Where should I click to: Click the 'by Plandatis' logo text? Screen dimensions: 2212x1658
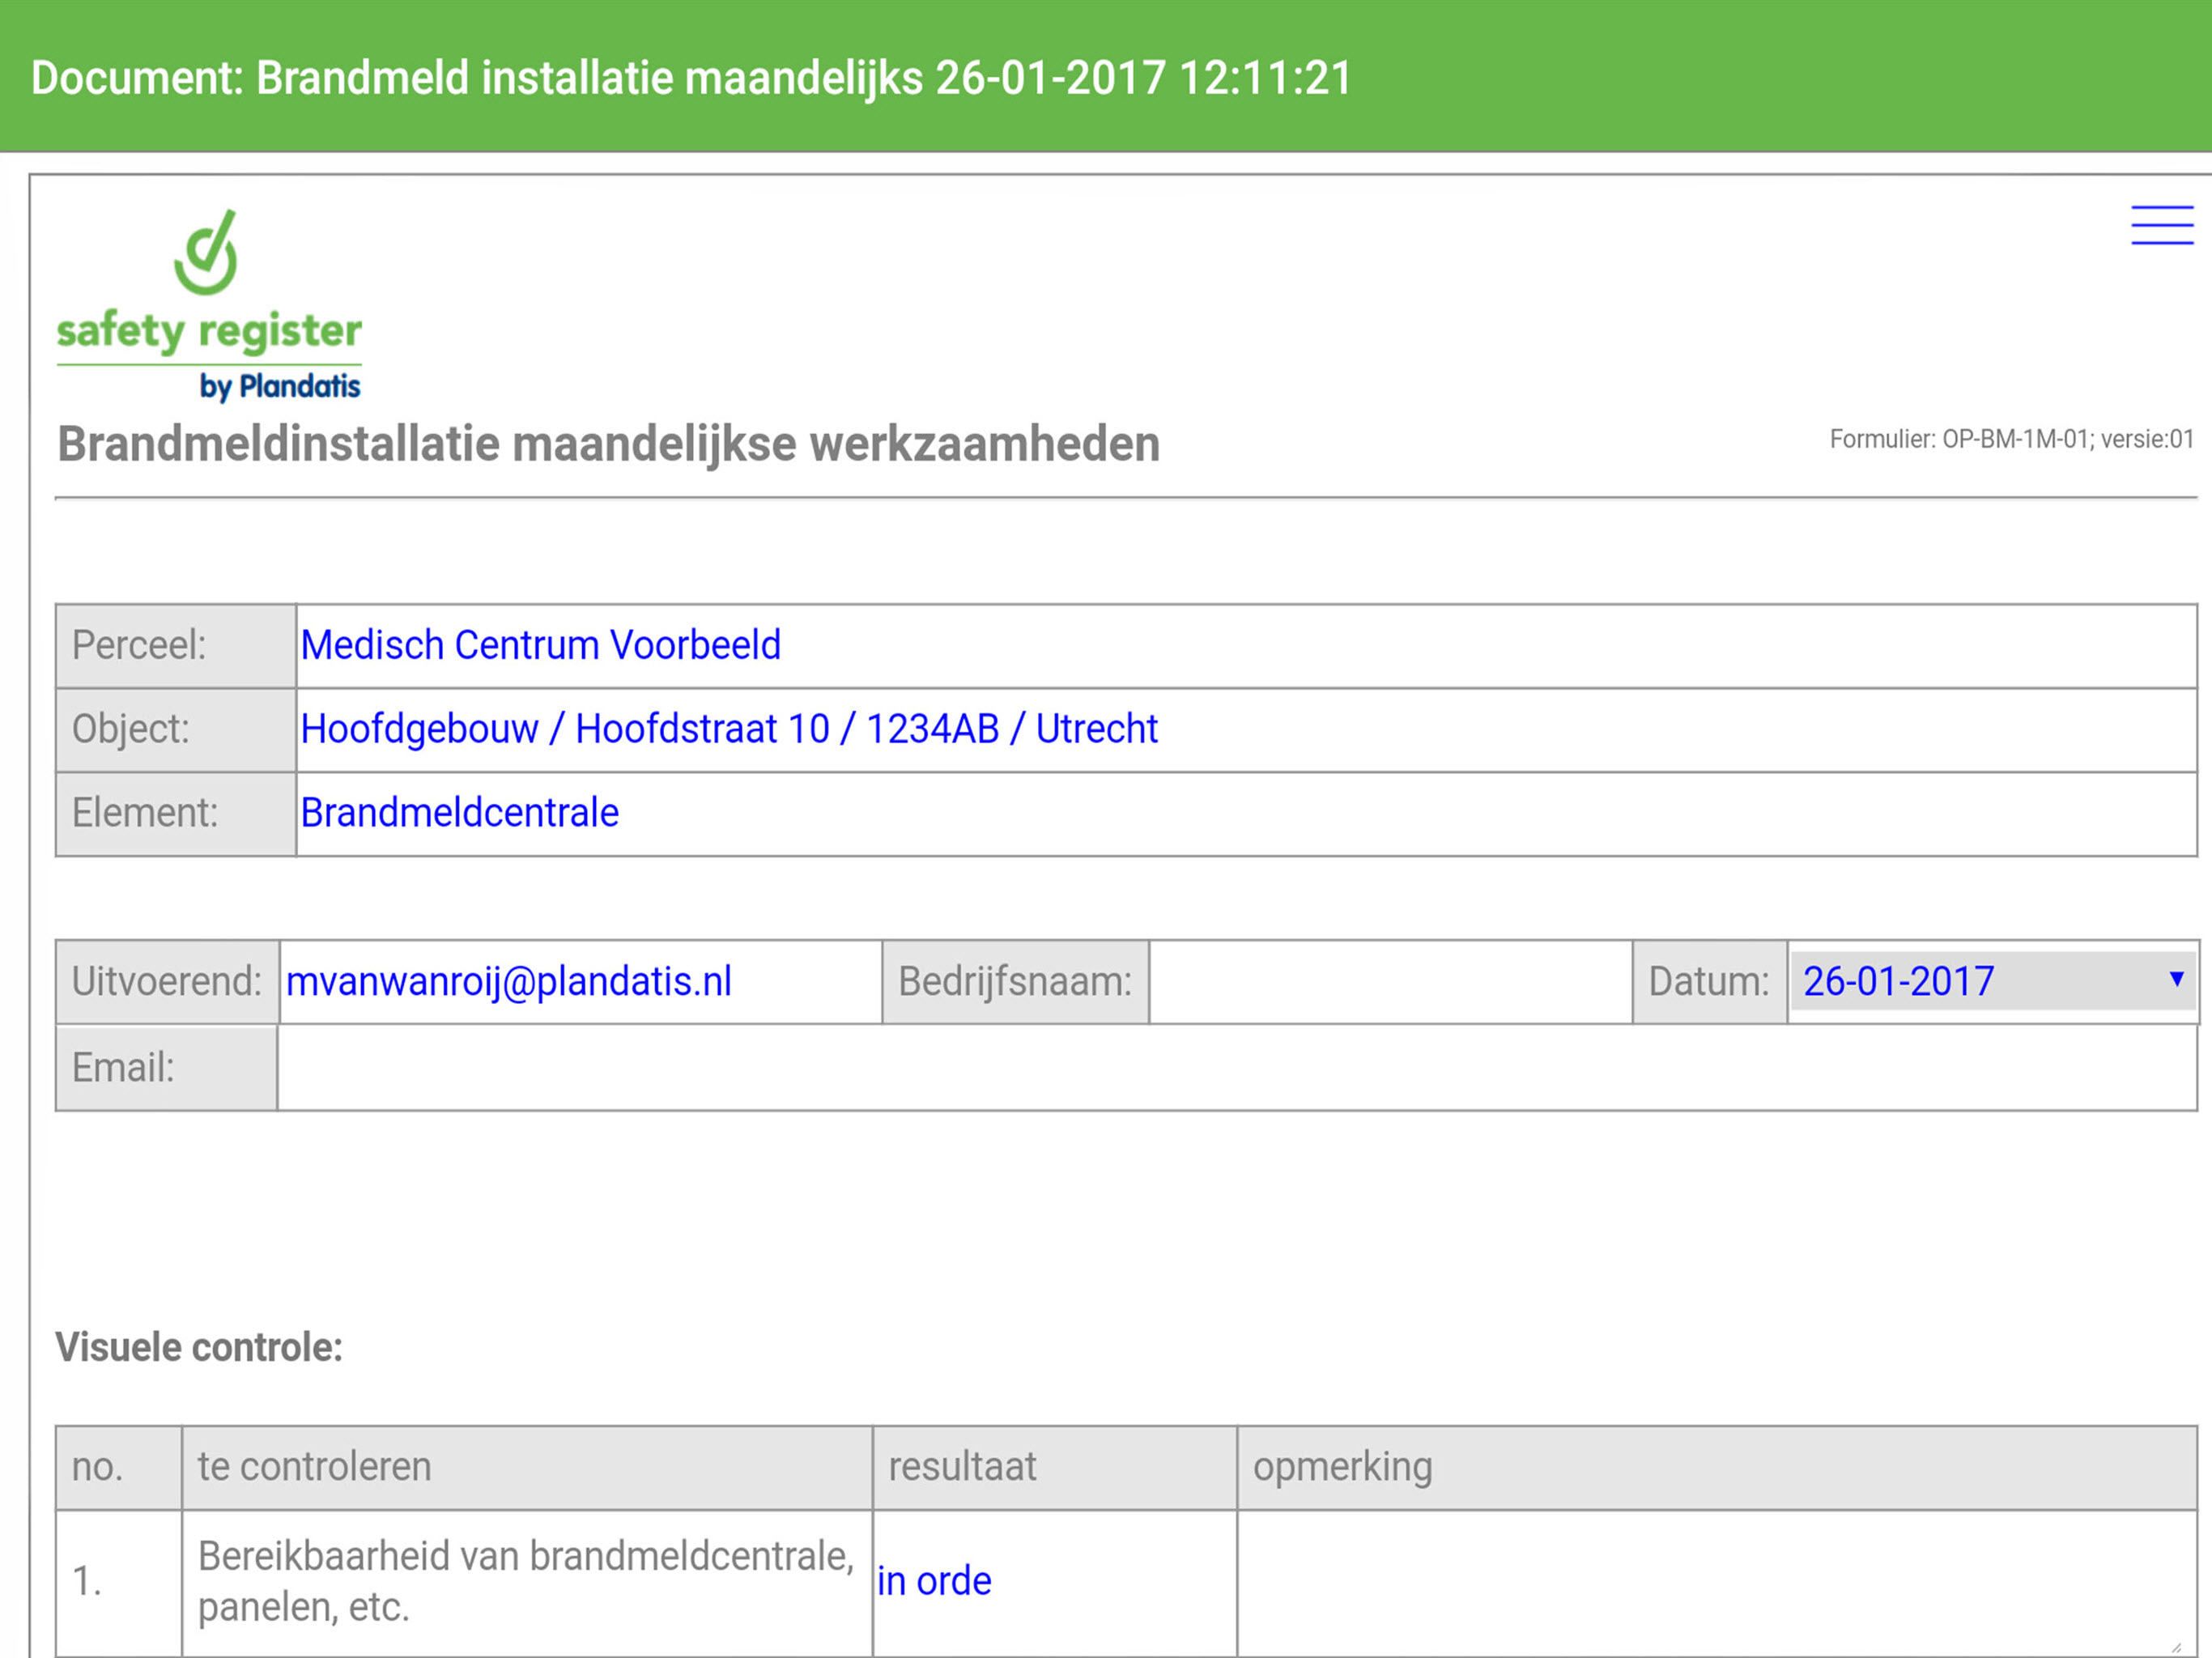click(279, 386)
